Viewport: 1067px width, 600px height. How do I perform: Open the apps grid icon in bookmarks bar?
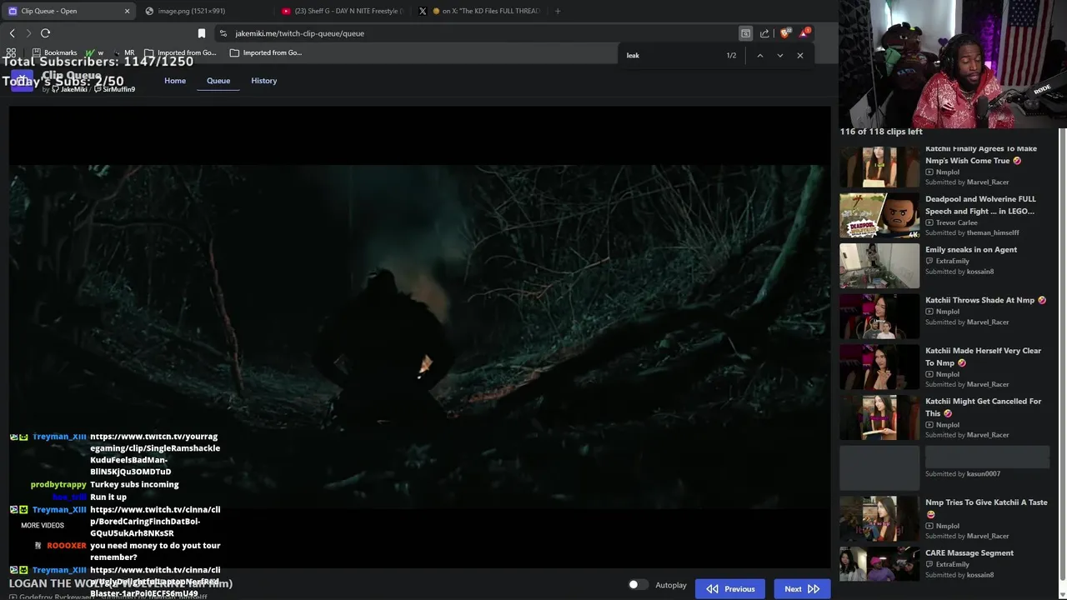[x=11, y=52]
